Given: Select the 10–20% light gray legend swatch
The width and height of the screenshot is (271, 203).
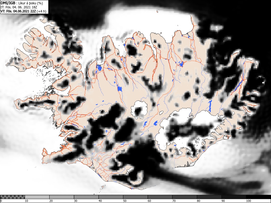Looking at the screenshot, I should tap(37, 197).
